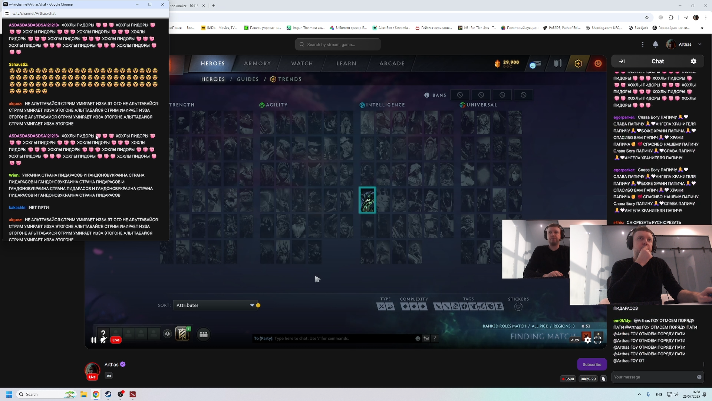Toggle the first sword tag filter

tap(438, 307)
